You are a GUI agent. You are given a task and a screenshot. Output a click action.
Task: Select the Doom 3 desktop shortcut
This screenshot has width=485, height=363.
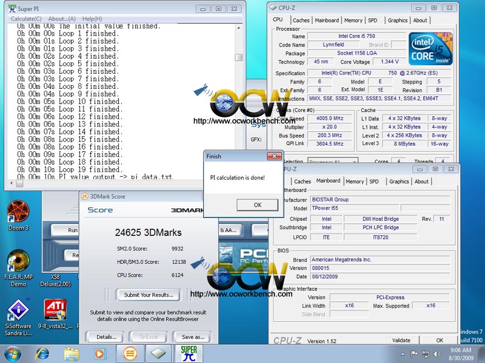point(18,215)
